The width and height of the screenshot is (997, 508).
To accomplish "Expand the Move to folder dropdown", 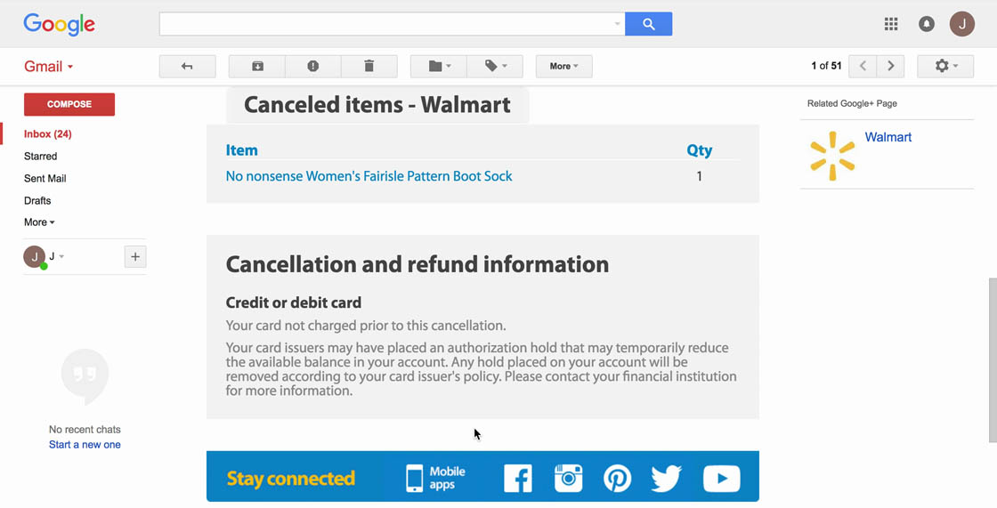I will coord(439,67).
